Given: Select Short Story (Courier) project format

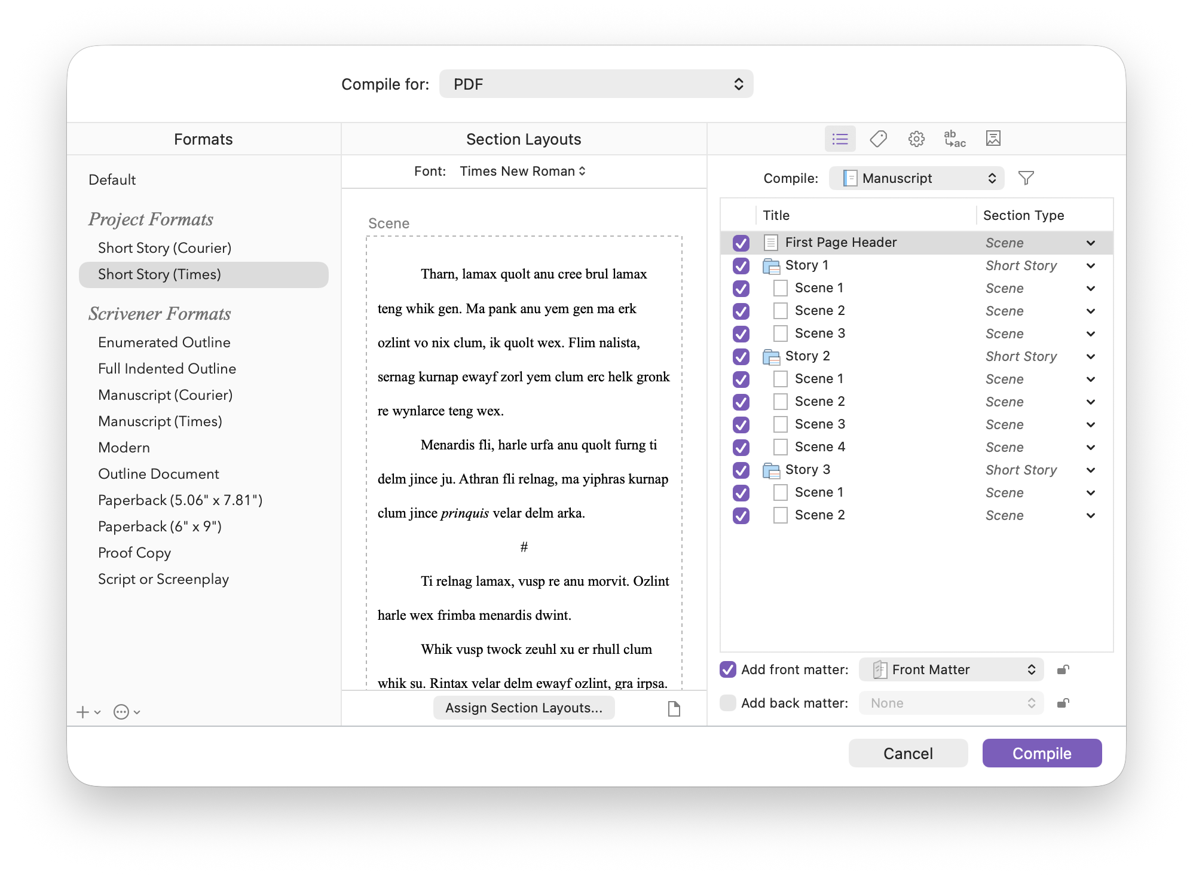Looking at the screenshot, I should 164,248.
